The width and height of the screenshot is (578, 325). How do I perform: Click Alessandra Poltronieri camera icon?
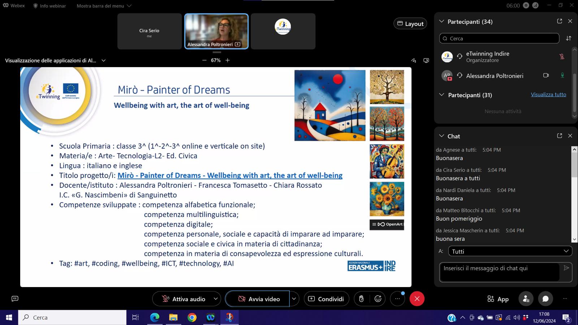coord(546,75)
